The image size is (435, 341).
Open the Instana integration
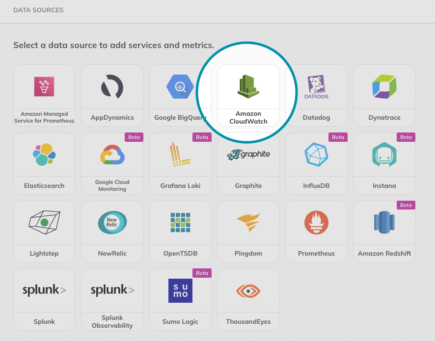click(384, 163)
